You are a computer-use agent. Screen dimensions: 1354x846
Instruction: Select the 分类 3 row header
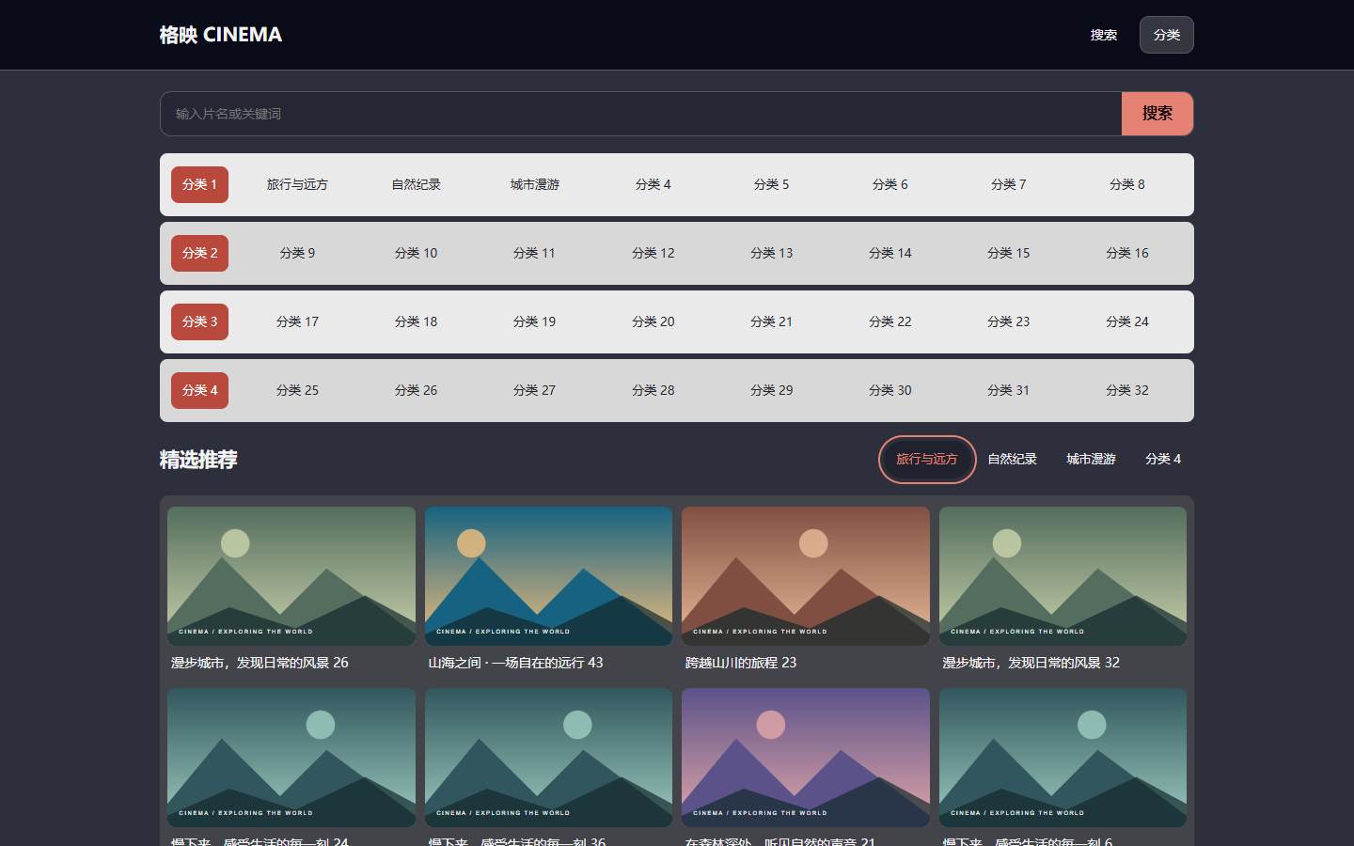tap(199, 321)
